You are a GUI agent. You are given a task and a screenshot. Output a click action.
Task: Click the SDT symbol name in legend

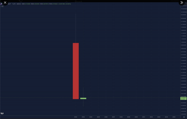pyautogui.click(x=9, y=4)
